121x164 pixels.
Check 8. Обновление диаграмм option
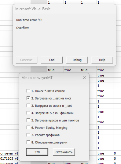28,142
